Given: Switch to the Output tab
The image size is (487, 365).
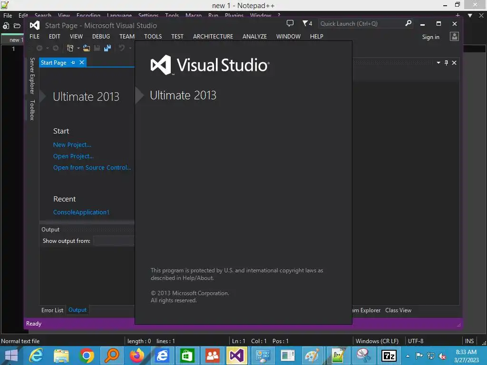Looking at the screenshot, I should (78, 310).
